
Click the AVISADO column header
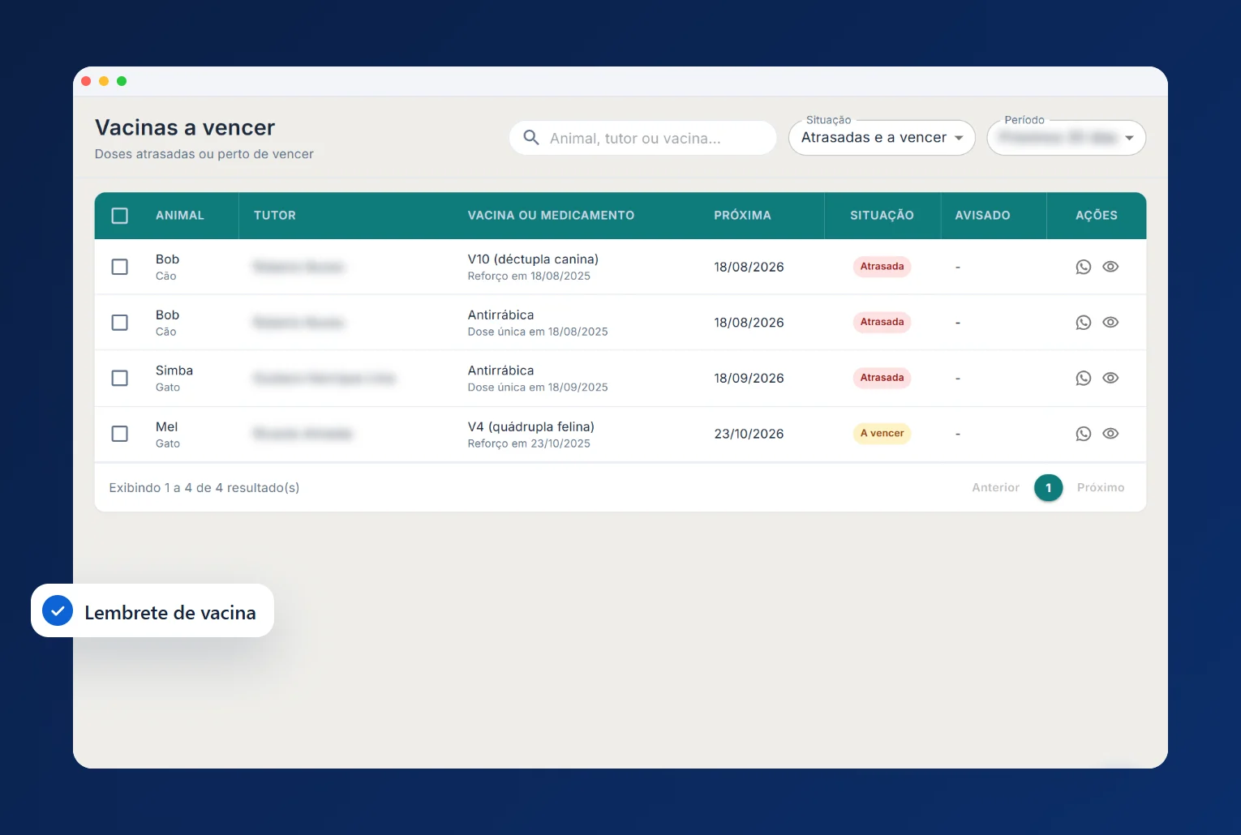tap(982, 216)
